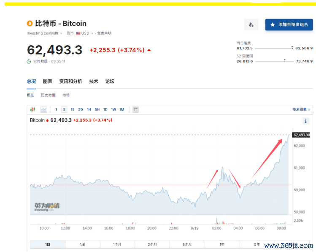The height and width of the screenshot is (252, 316).
Task: Select the 1H interval
Action: [89, 109]
